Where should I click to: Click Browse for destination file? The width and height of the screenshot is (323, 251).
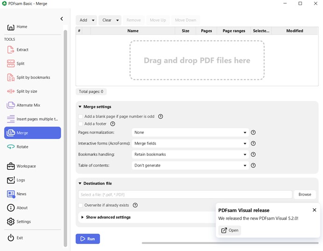pos(305,195)
